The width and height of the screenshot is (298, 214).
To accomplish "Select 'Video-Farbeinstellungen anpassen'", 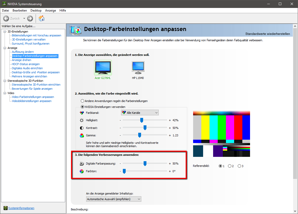I will click(x=33, y=97).
